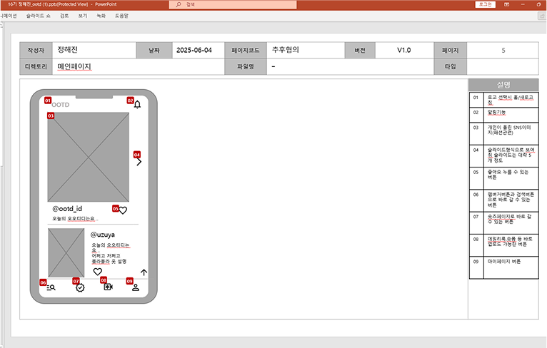Click the heart icon beside @ootd_id
547x348 pixels.
click(123, 210)
